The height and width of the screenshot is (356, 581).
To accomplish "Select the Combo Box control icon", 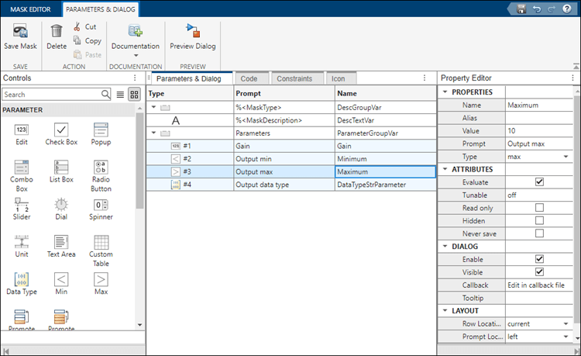I will coord(22,167).
